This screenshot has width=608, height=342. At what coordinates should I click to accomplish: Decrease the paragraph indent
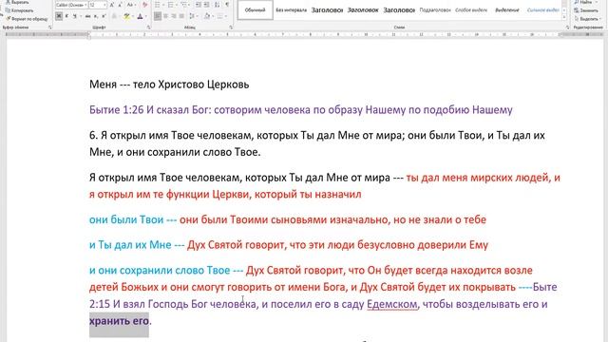pyautogui.click(x=199, y=5)
